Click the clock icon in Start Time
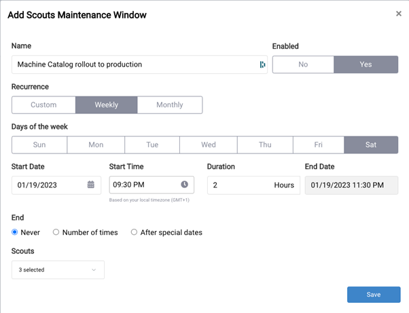 coord(184,185)
